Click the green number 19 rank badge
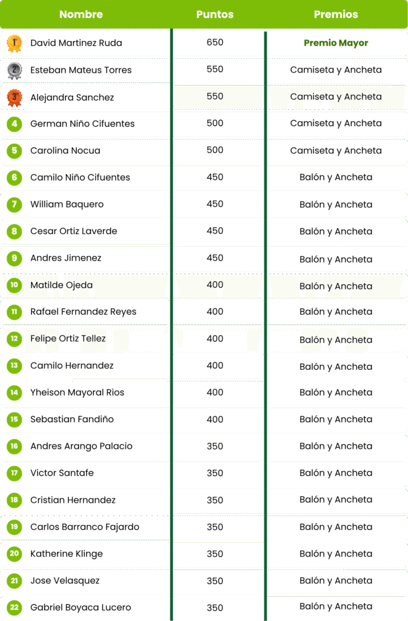 click(x=14, y=527)
